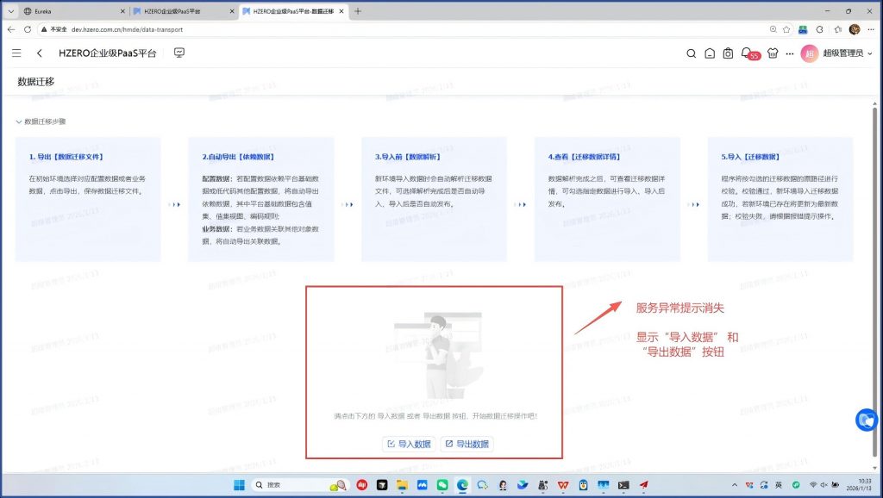This screenshot has width=883, height=498.
Task: Bookmark this page with star icon
Action: click(x=789, y=29)
